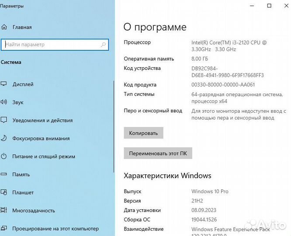
Task: Click the Характеристики Windows heading
Action: pos(167,175)
